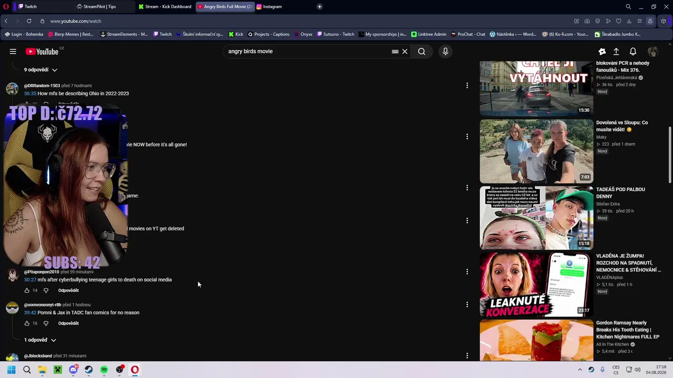
Task: Open the on-screen keyboard in search box
Action: click(395, 51)
